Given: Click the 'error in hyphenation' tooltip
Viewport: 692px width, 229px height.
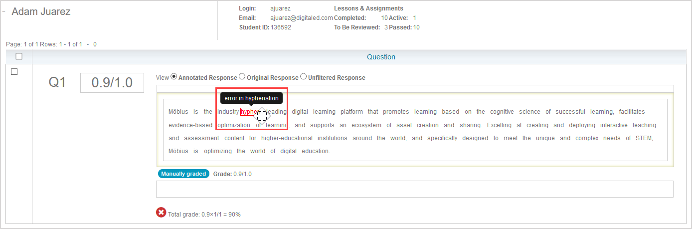Looking at the screenshot, I should point(251,98).
